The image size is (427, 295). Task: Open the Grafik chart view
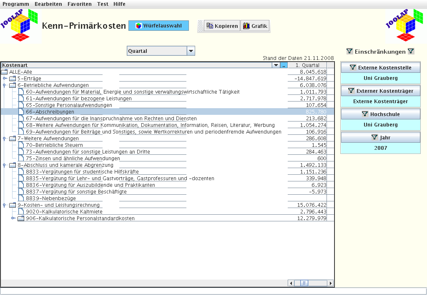(x=255, y=26)
